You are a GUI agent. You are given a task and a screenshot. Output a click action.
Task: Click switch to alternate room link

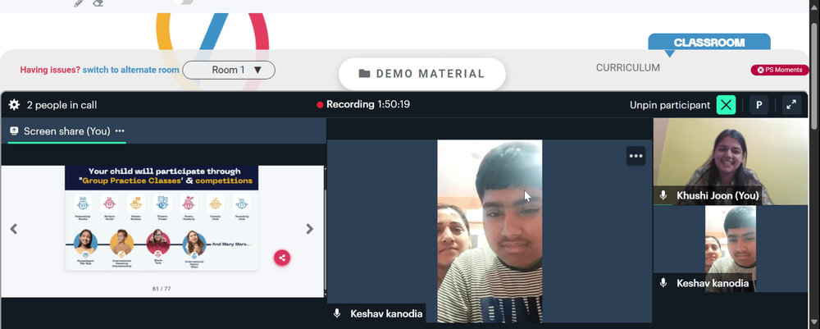pos(130,70)
